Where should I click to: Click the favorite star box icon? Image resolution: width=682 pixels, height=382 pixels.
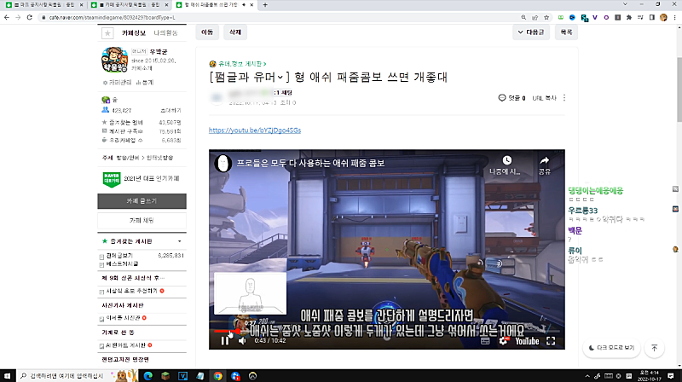[107, 33]
